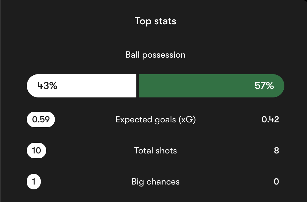307x202 pixels.
Task: Click the 10 total shots badge
Action: (37, 151)
